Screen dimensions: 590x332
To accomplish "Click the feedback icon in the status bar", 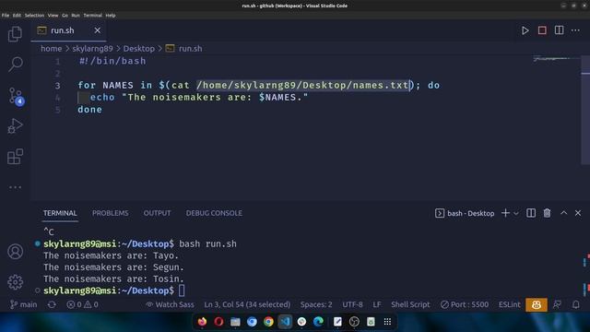I will point(557,304).
